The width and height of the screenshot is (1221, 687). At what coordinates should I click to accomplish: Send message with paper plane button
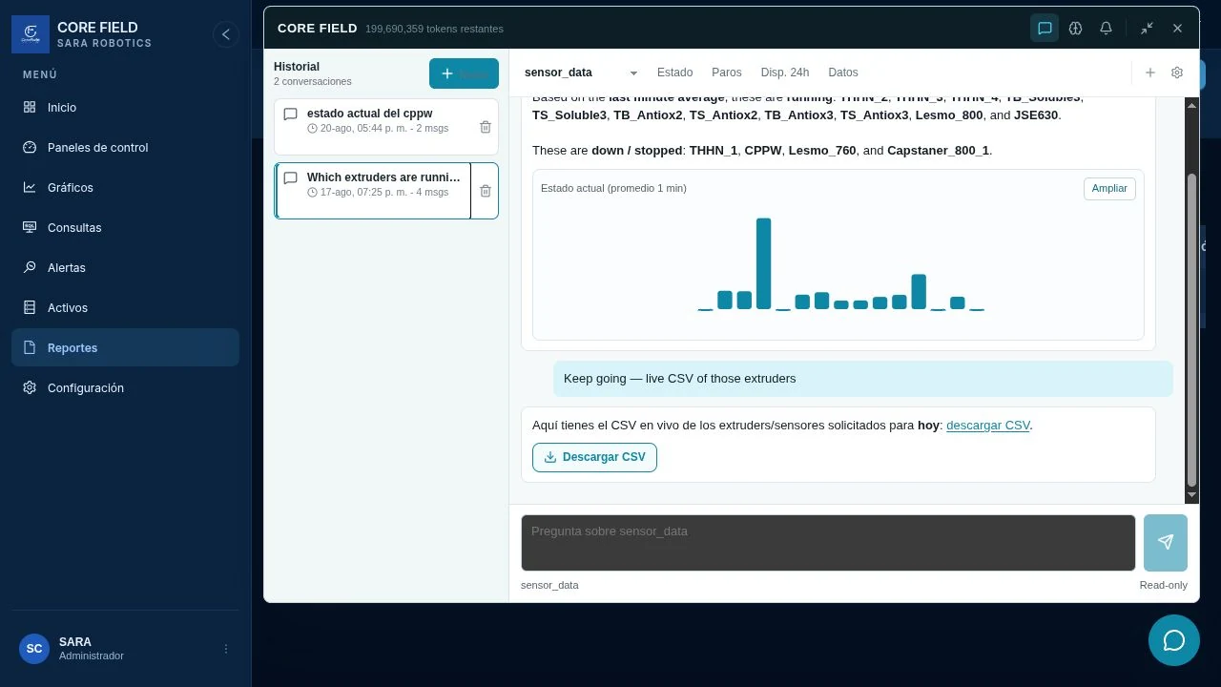coord(1166,543)
